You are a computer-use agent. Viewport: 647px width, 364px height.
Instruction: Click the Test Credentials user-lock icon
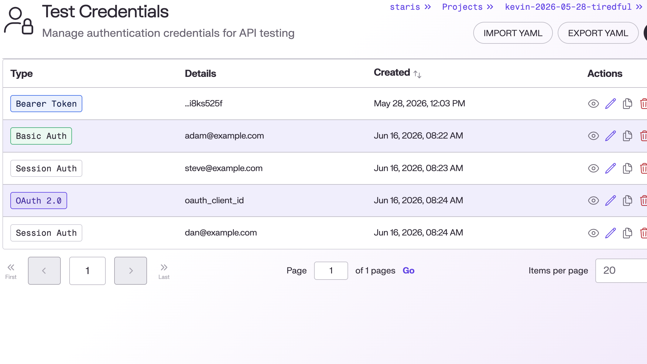[x=19, y=21]
